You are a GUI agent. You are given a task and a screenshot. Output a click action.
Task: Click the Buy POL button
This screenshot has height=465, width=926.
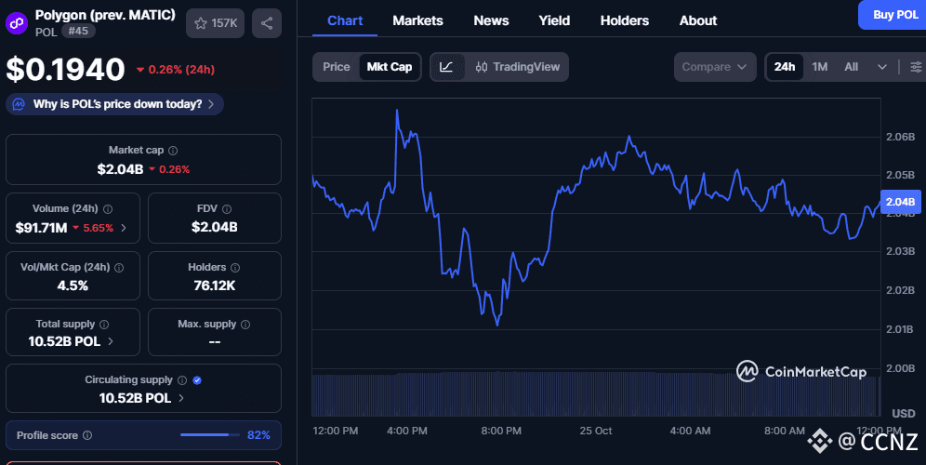(x=894, y=14)
